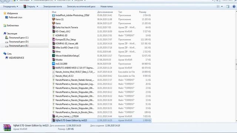Image resolution: width=237 pixels, height=133 pixels.
Task: Click Размер: 1,89 МБ in details pane
Action: (66, 129)
